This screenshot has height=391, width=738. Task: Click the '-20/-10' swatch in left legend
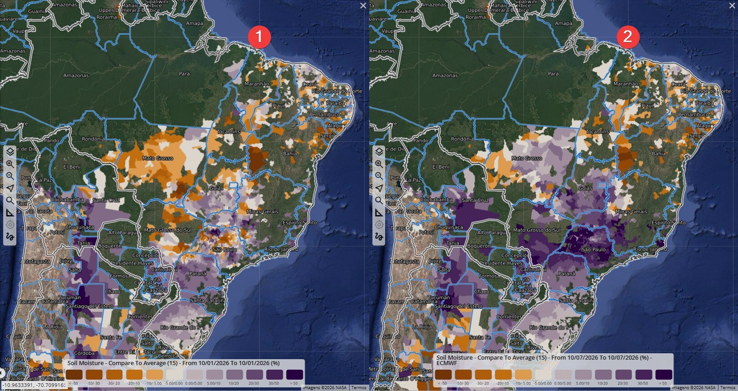pyautogui.click(x=134, y=375)
